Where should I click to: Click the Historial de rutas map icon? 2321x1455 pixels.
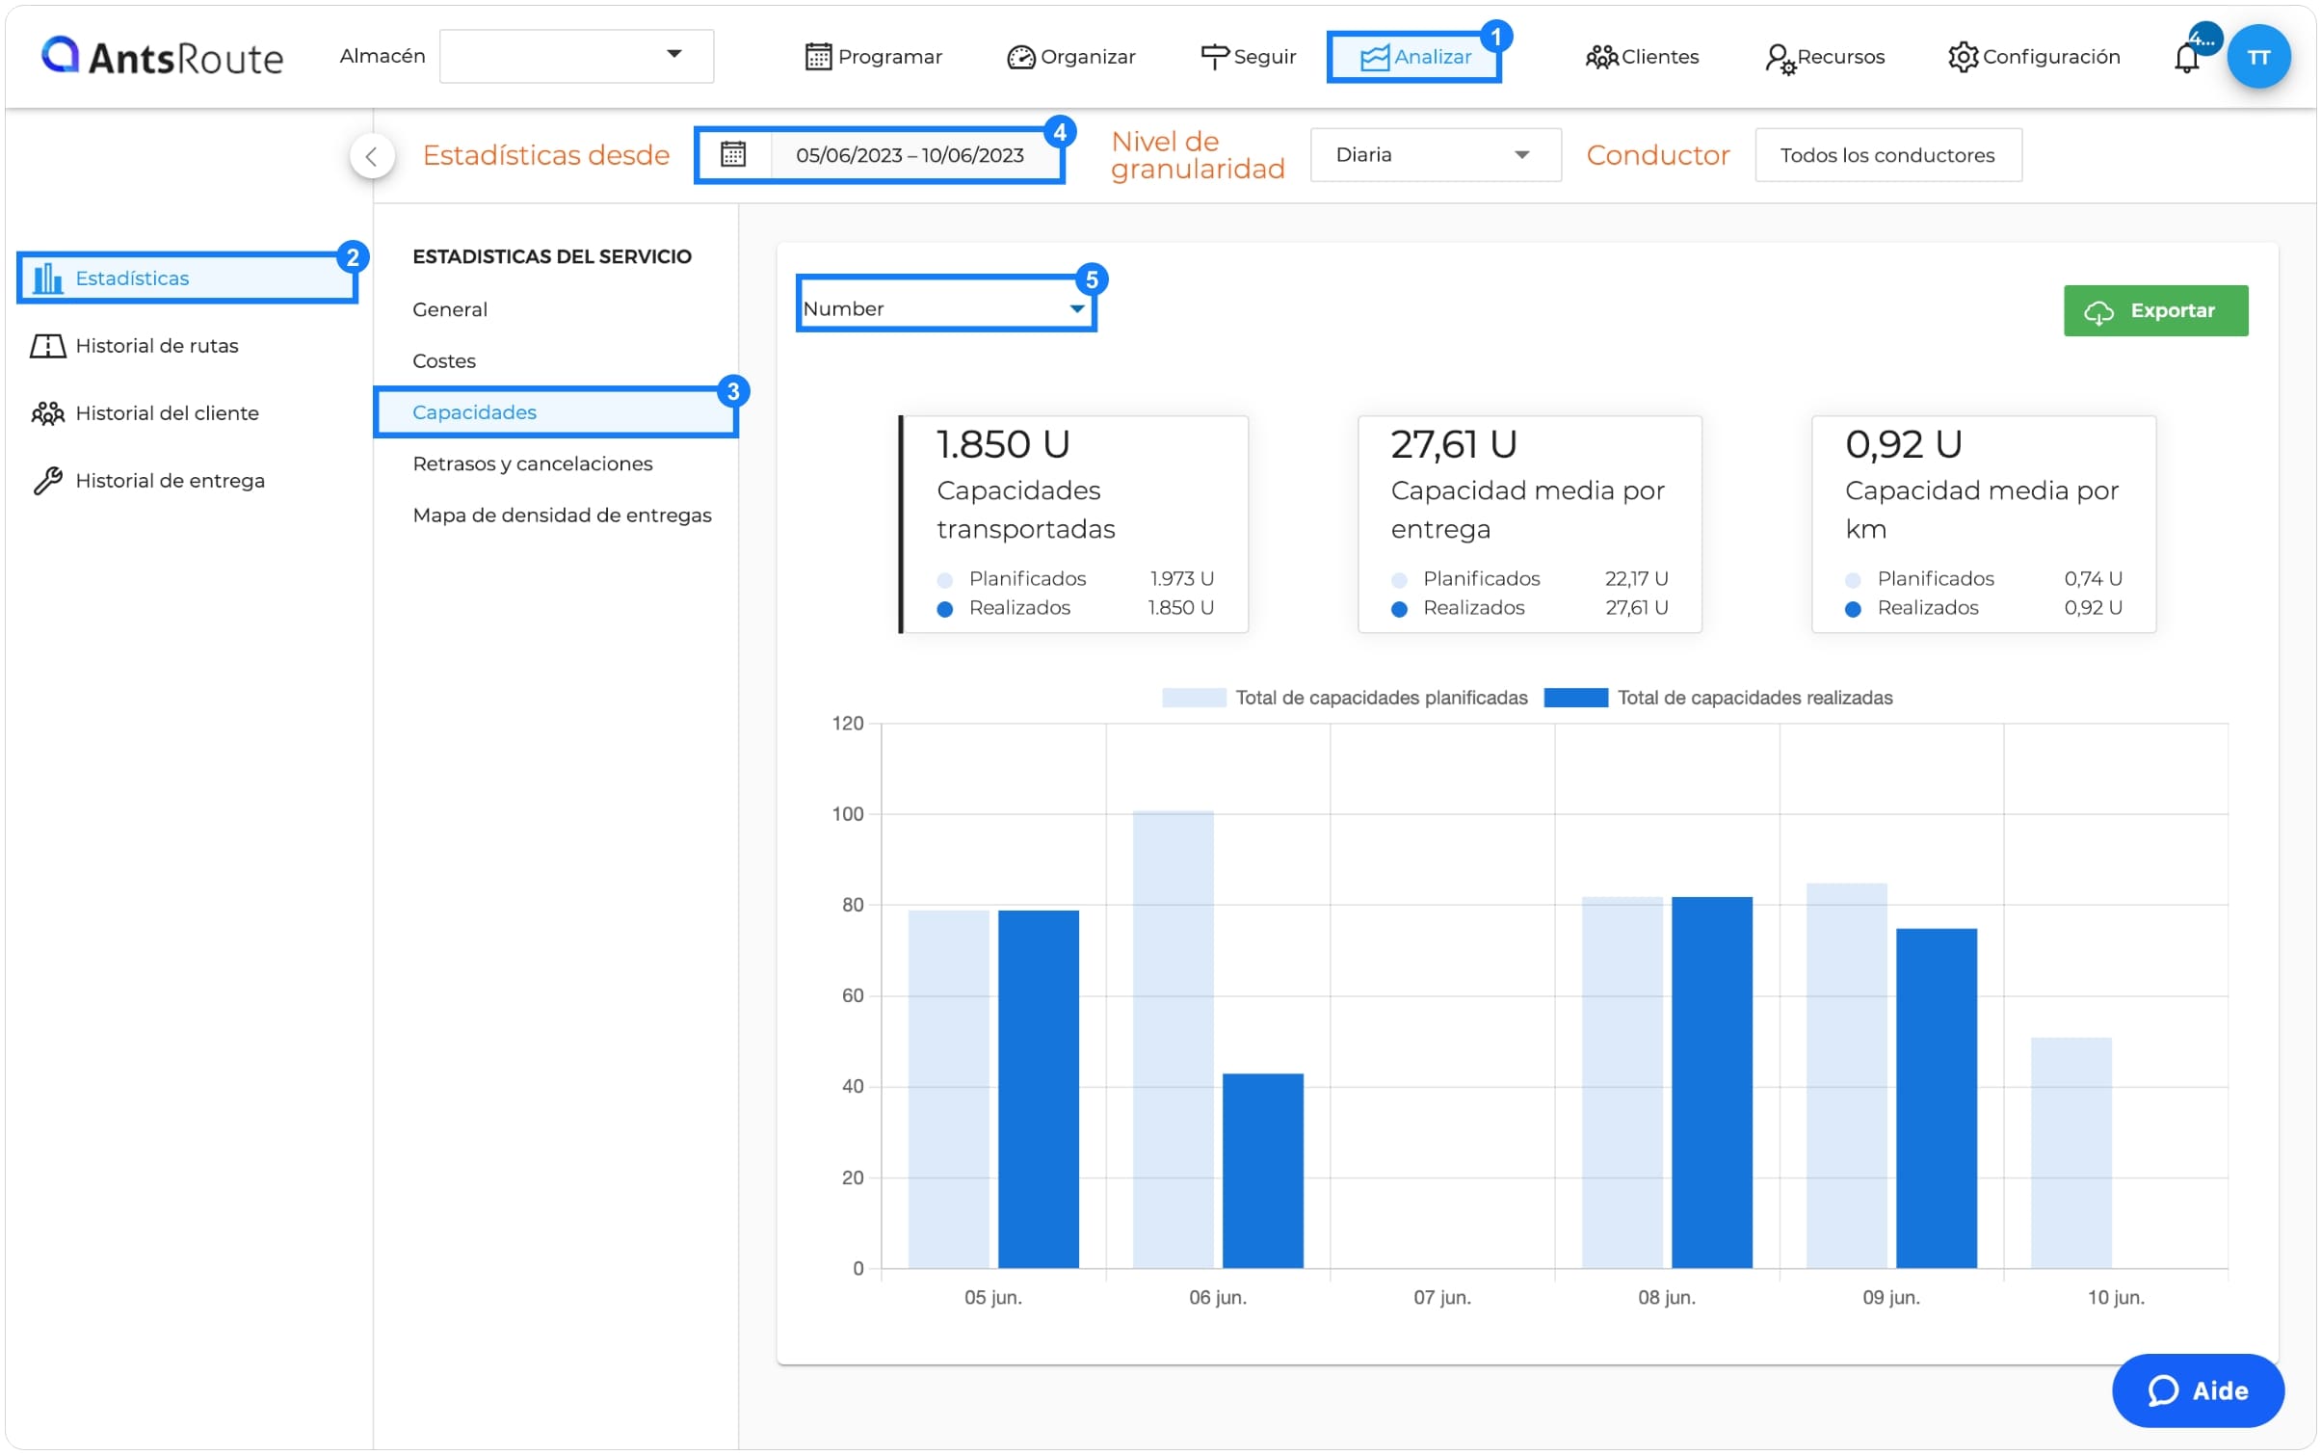click(47, 346)
